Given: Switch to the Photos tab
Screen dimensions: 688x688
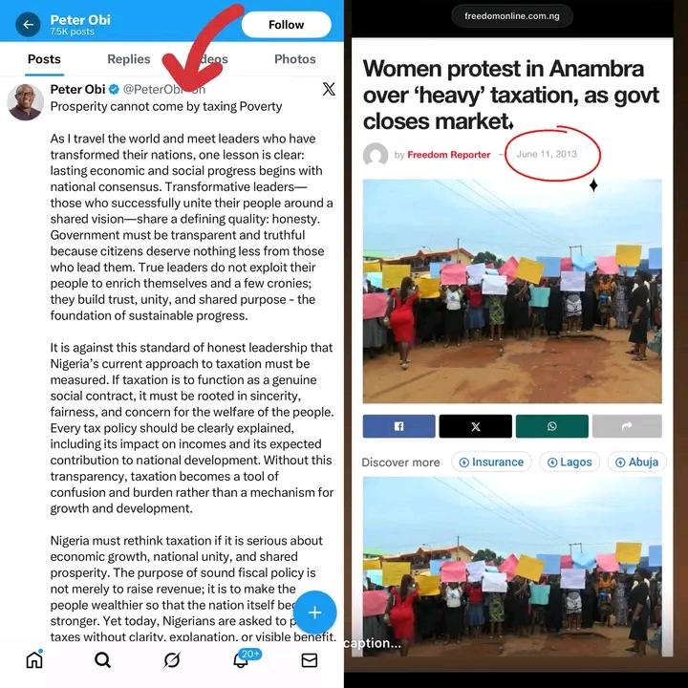Looking at the screenshot, I should pos(295,59).
